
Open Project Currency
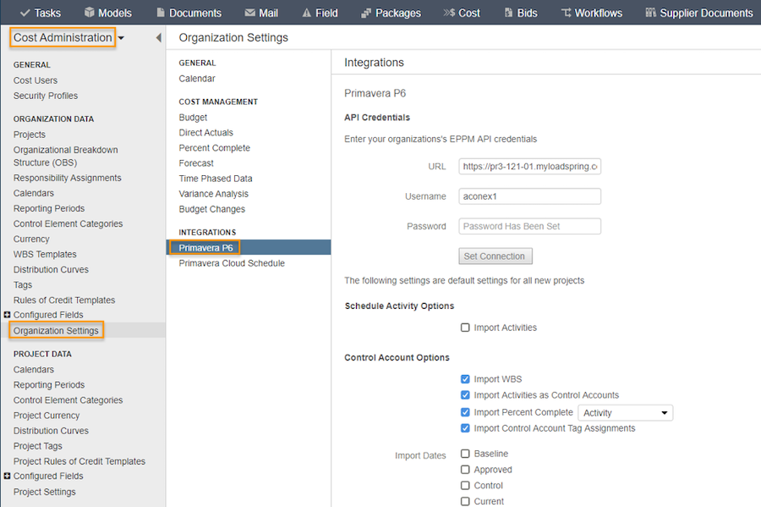pyautogui.click(x=47, y=416)
